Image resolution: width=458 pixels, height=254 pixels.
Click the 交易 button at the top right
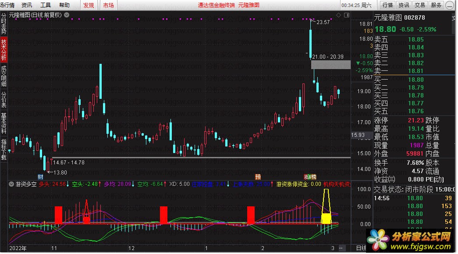point(420,5)
